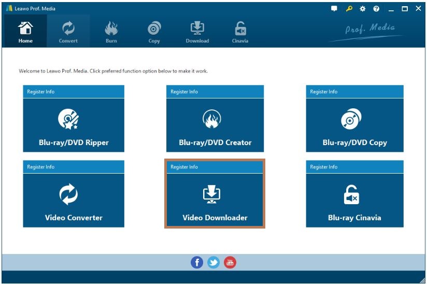
Task: Click Register Info above Video Downloader
Action: (215, 167)
